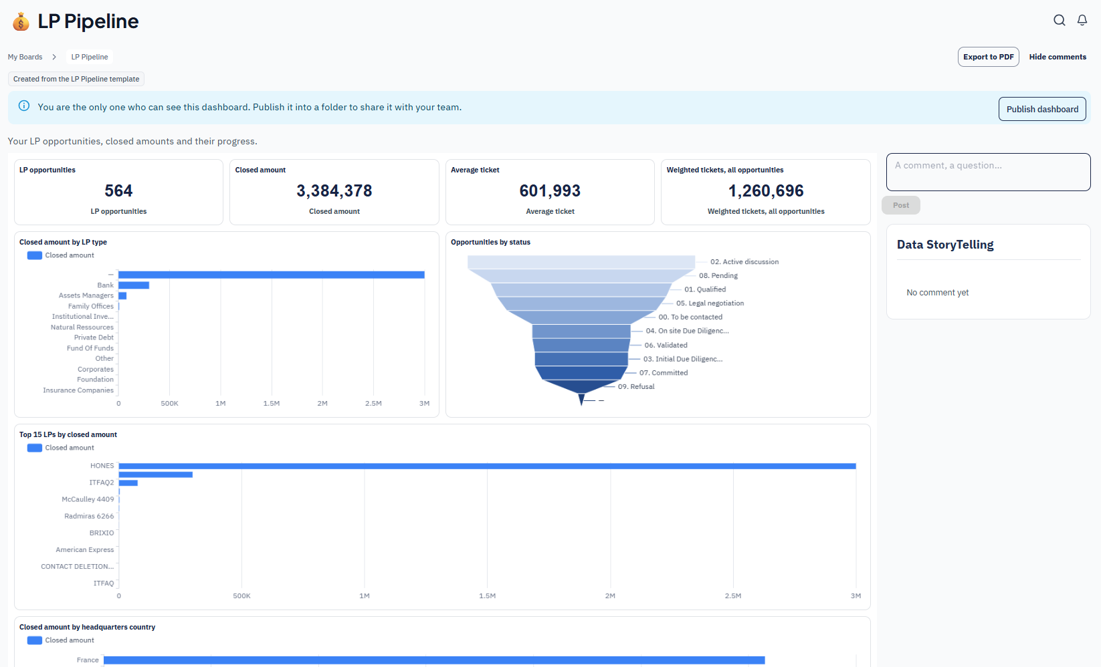Hide comments panel
Screen dimensions: 1101x667
(1058, 57)
